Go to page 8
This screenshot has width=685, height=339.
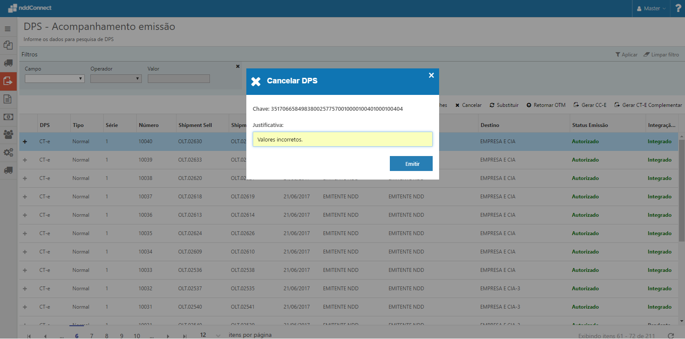pos(107,336)
